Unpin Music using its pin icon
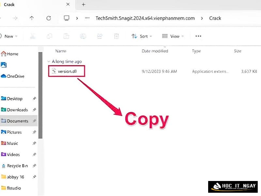Screen dimensions: 261x196 pyautogui.click(x=34, y=143)
